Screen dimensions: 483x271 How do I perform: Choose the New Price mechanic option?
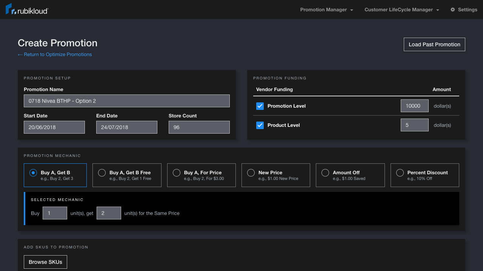pyautogui.click(x=251, y=173)
